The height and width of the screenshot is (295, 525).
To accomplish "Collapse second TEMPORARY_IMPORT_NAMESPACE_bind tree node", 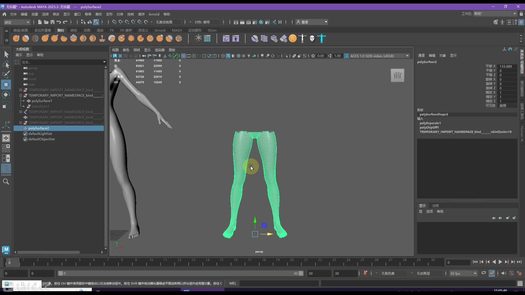I will [21, 95].
